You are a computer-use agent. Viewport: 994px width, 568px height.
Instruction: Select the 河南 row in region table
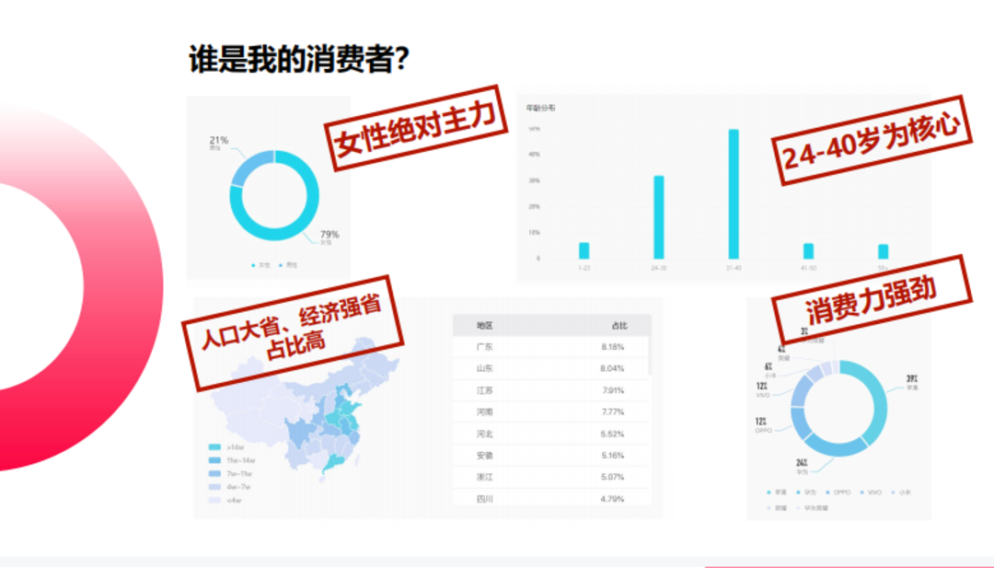[551, 412]
